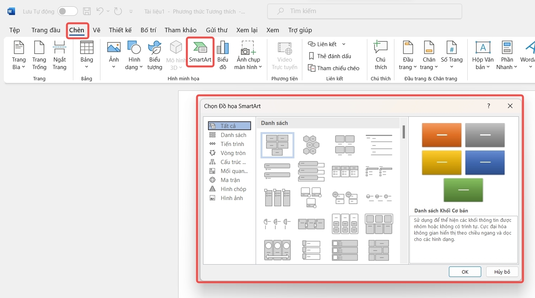Insert a Trang Trống blank page
This screenshot has width=535, height=298.
pyautogui.click(x=39, y=55)
